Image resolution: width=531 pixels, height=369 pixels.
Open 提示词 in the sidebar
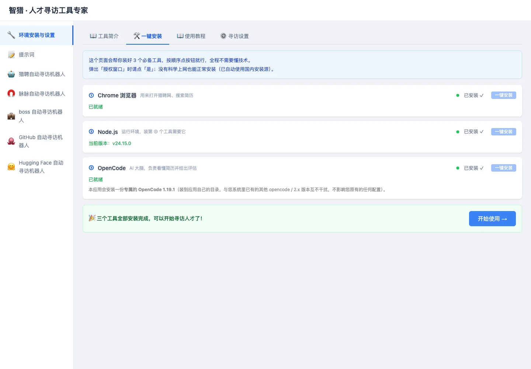[37, 55]
